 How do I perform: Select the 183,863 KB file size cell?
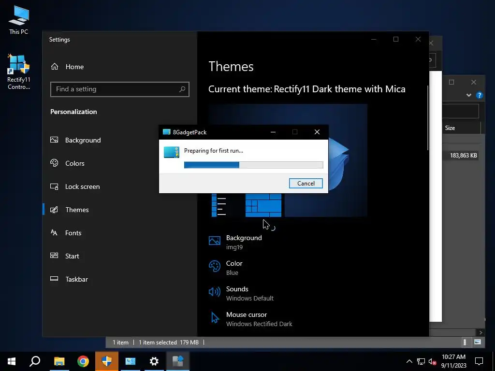[463, 155]
